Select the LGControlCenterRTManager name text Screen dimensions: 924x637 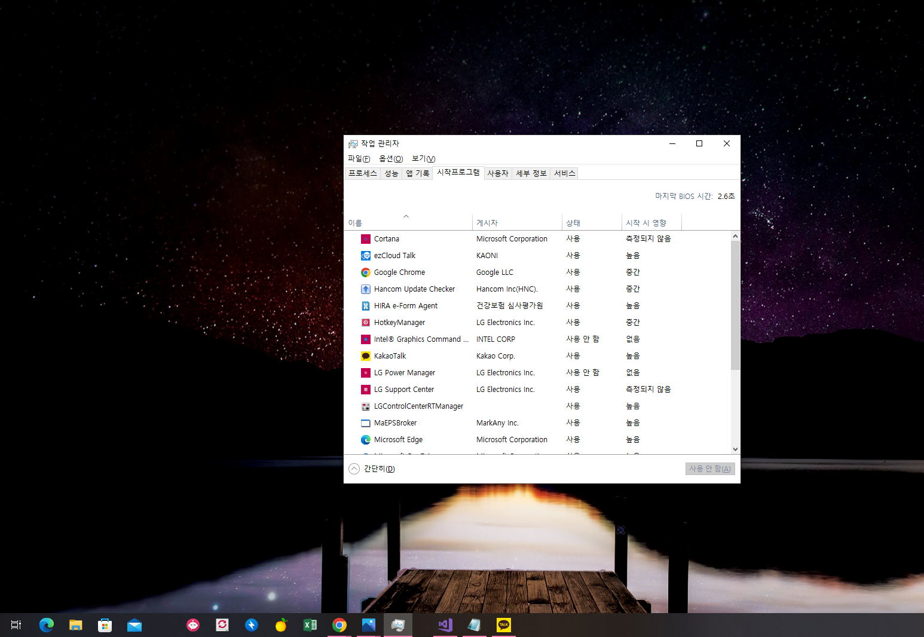click(x=418, y=406)
